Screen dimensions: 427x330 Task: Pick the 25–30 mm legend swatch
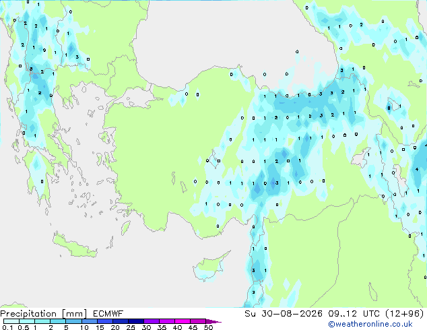click(135, 321)
